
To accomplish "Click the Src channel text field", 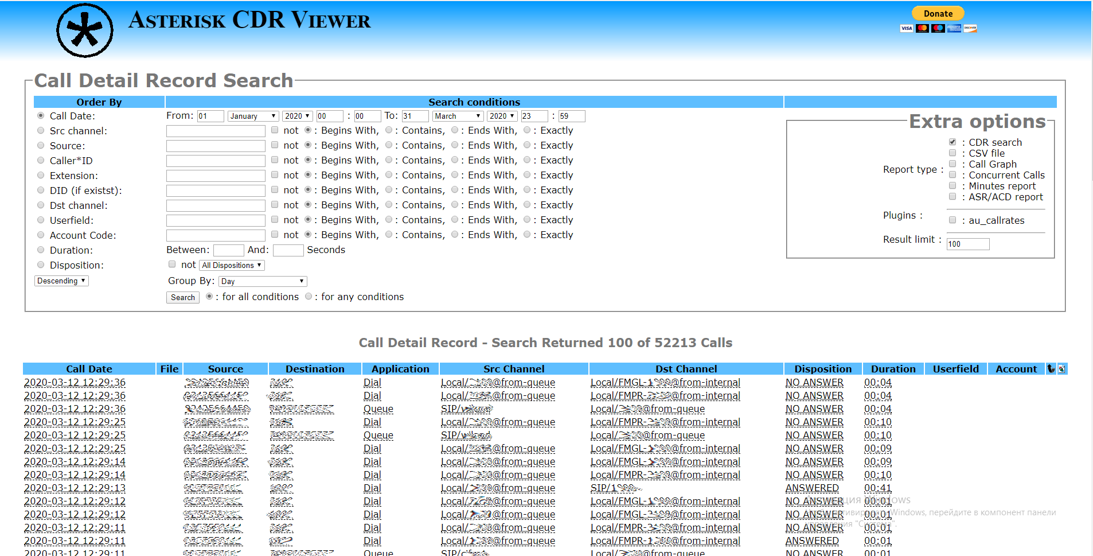I will tap(216, 131).
